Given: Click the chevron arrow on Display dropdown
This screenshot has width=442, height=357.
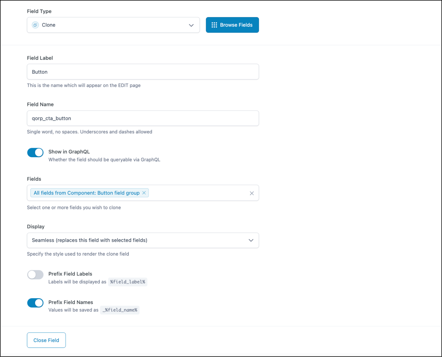Looking at the screenshot, I should click(251, 240).
